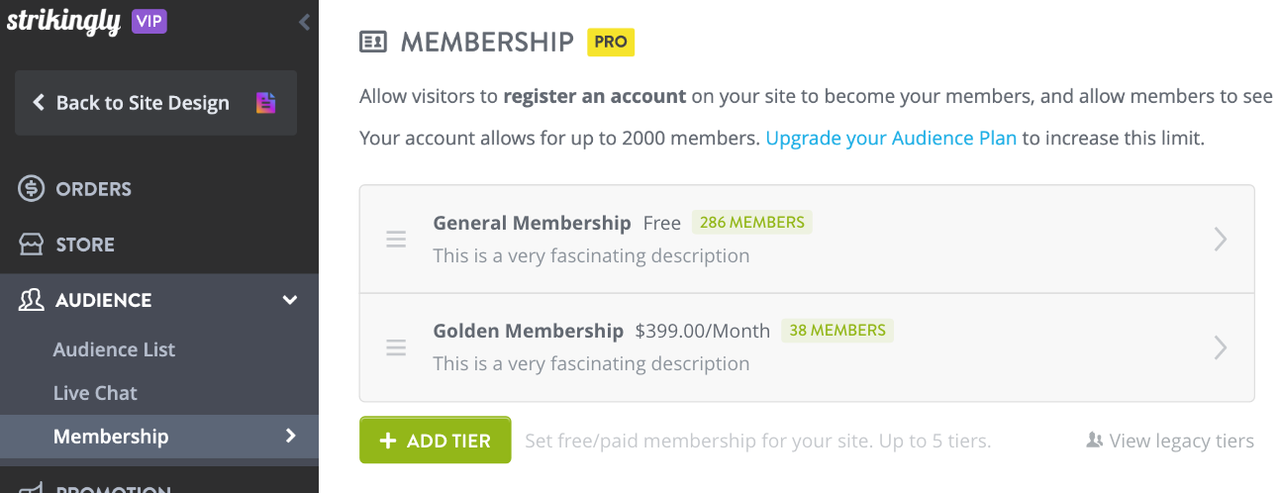Click the Membership card icon in heading

[373, 42]
